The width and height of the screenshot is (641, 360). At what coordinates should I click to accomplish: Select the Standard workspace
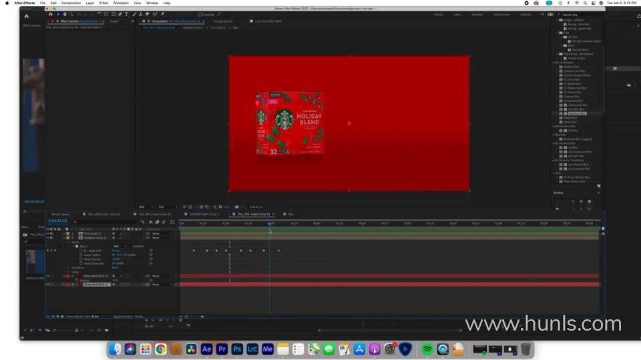pos(477,15)
